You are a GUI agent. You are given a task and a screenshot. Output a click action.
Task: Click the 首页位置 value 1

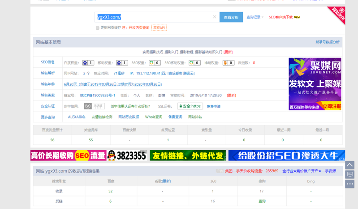click(168, 140)
